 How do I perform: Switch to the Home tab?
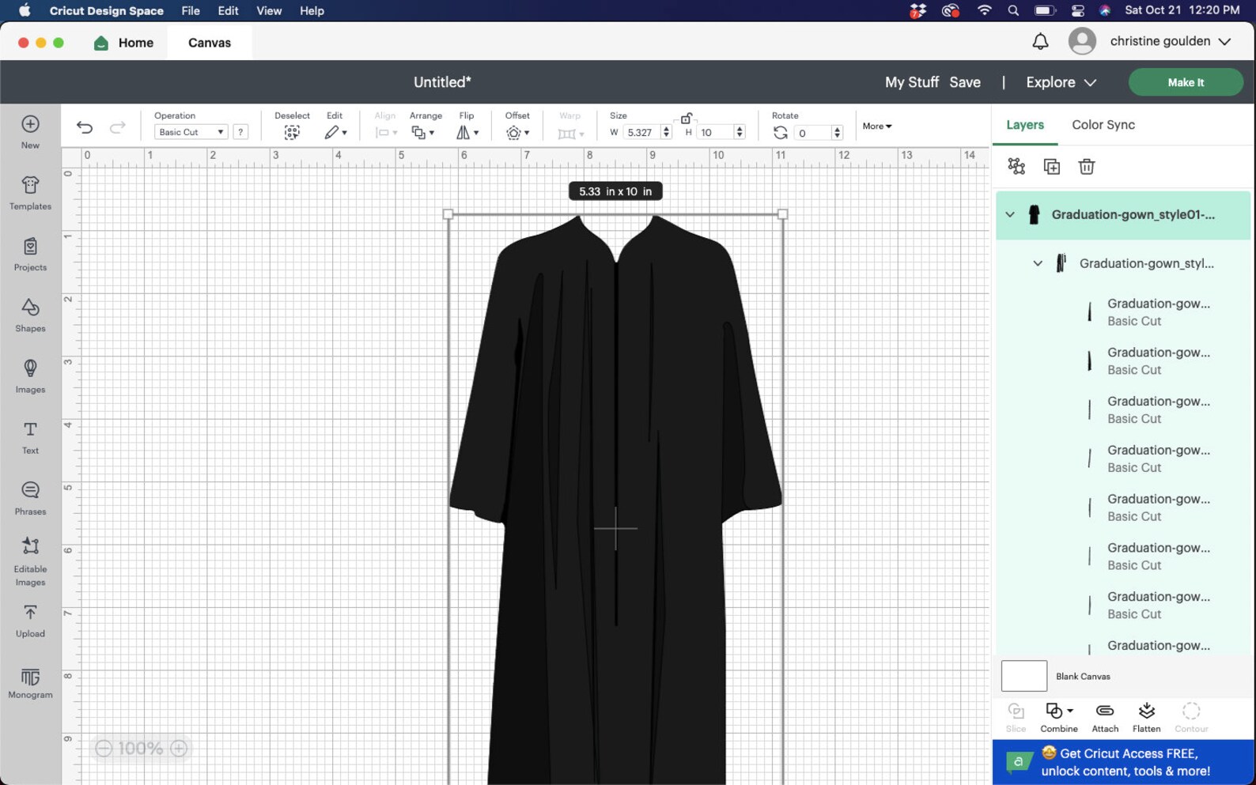click(124, 43)
